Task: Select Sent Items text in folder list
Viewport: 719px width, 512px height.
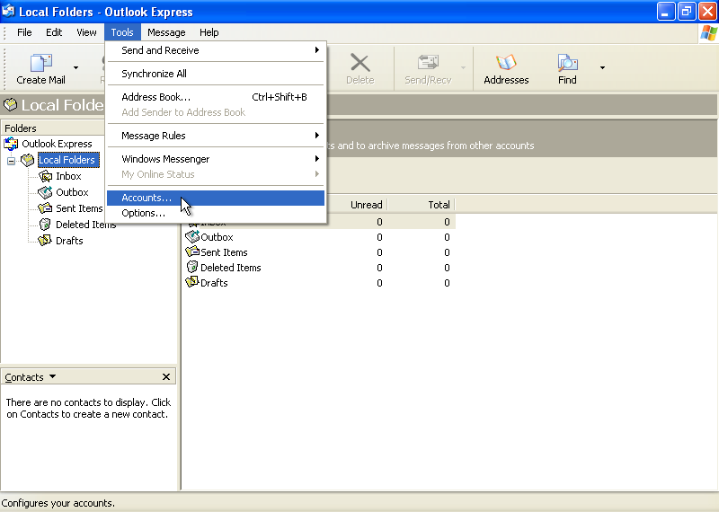Action: click(224, 252)
